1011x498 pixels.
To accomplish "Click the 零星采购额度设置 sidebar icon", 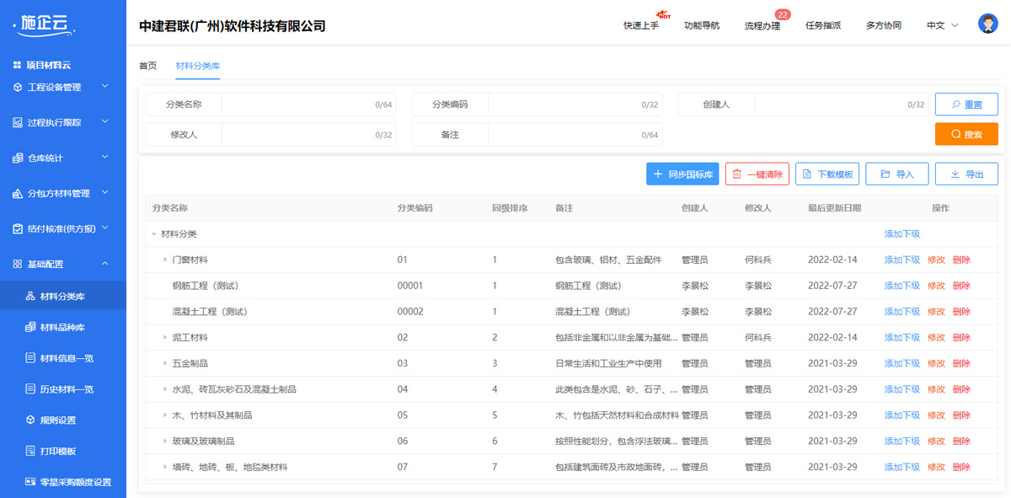I will (30, 482).
